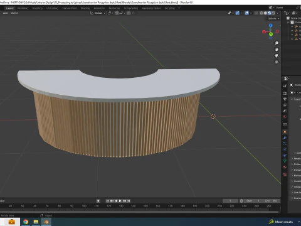This screenshot has height=226, width=301.
Task: Toggle auto keying record button
Action: (98, 201)
